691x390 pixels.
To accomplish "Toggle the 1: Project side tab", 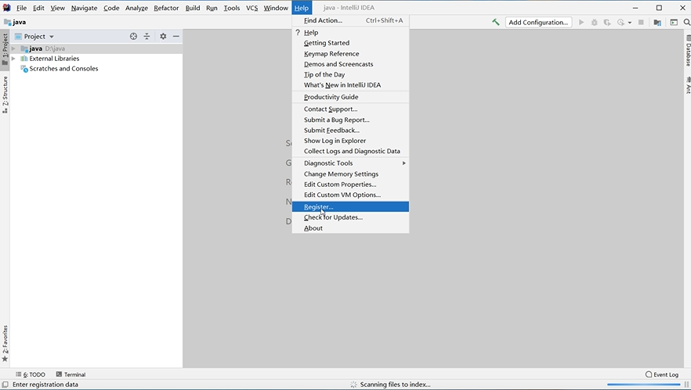I will point(5,49).
